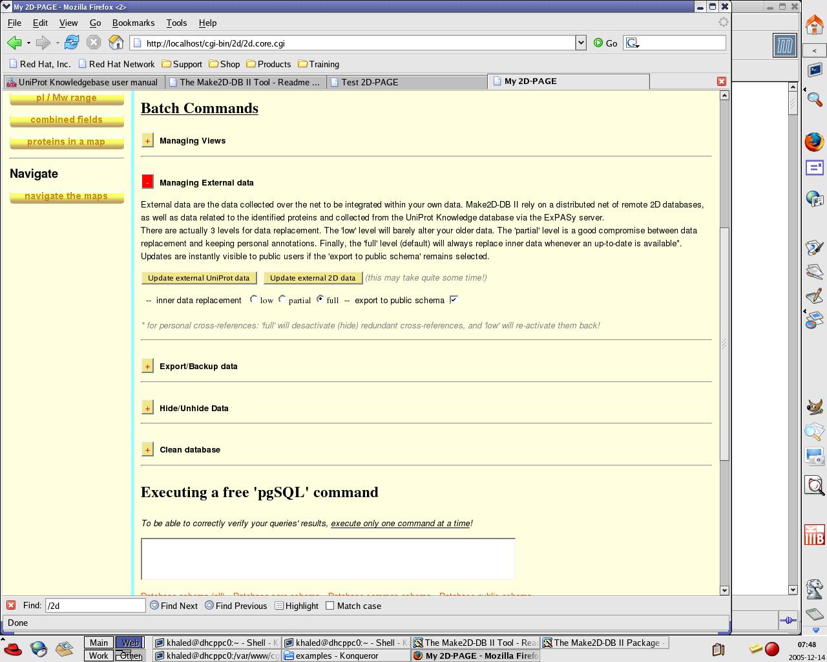Collapse the side panel with '<' button
This screenshot has width=827, height=662.
(814, 50)
